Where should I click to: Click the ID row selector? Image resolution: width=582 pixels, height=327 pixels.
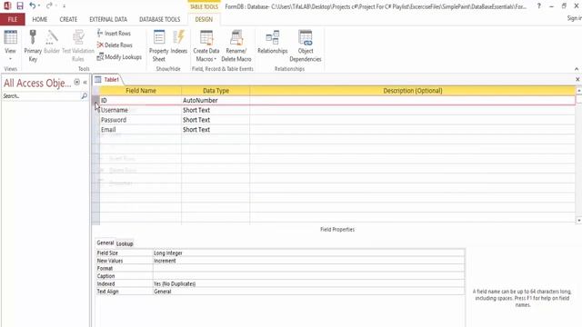[x=95, y=101]
